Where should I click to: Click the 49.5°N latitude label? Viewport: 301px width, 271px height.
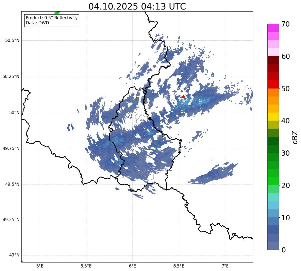coord(13,184)
